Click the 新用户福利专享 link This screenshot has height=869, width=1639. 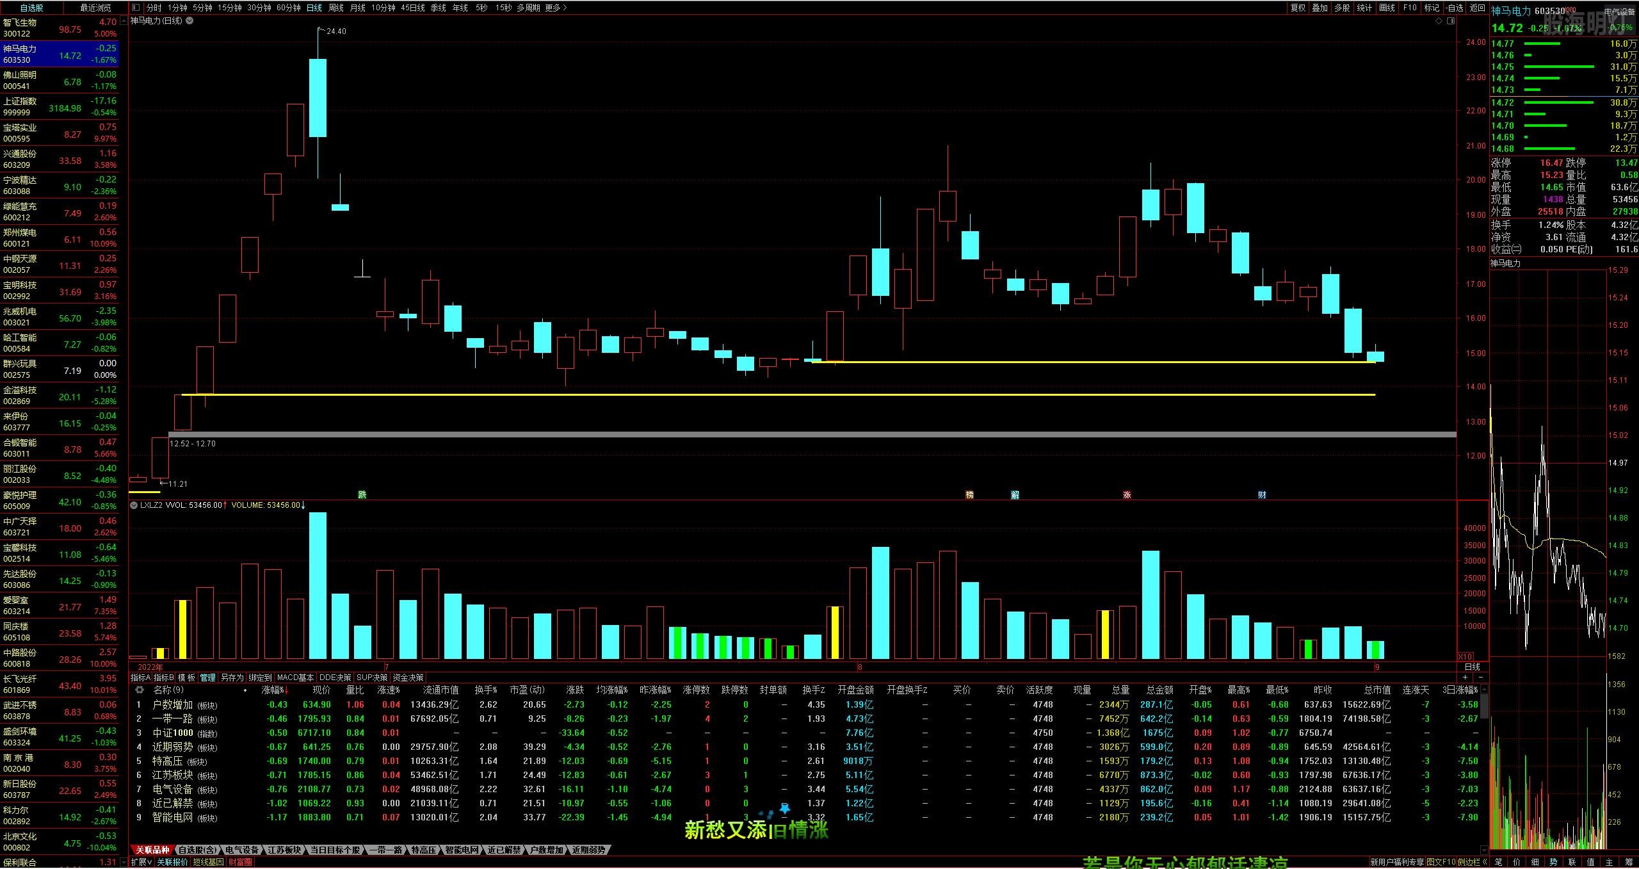[1397, 862]
